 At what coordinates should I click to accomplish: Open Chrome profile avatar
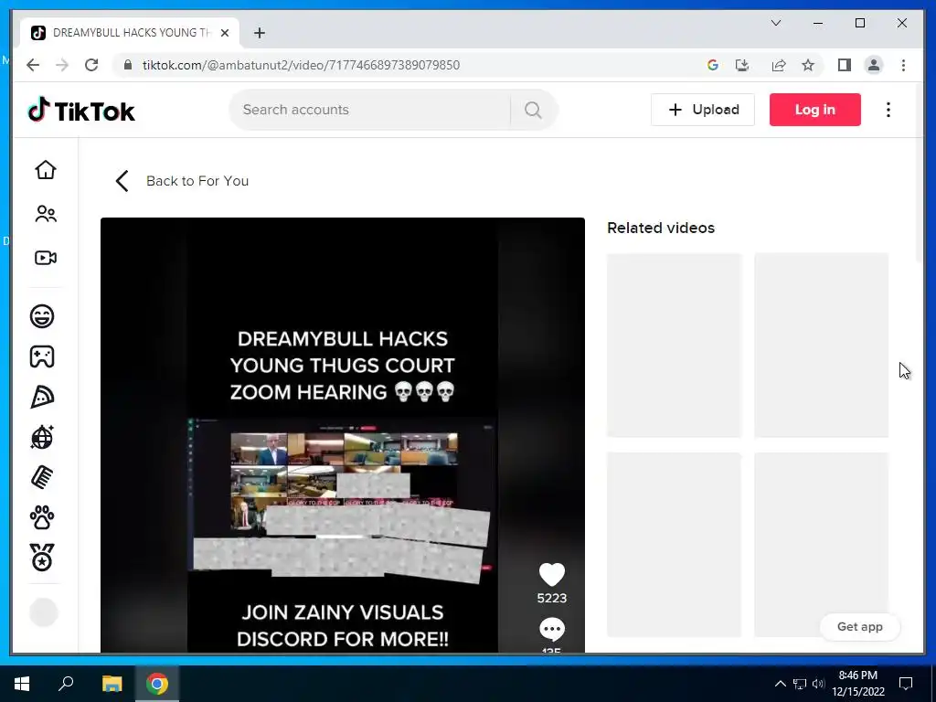pos(873,65)
